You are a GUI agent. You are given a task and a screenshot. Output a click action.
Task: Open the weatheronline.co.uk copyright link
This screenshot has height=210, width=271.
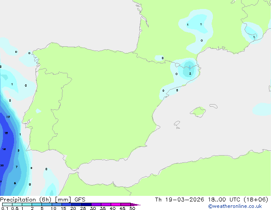[x=235, y=207]
